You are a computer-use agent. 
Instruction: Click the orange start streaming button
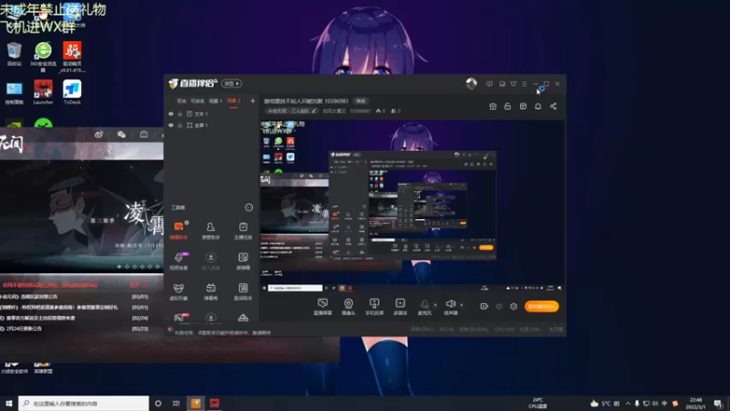coord(541,306)
